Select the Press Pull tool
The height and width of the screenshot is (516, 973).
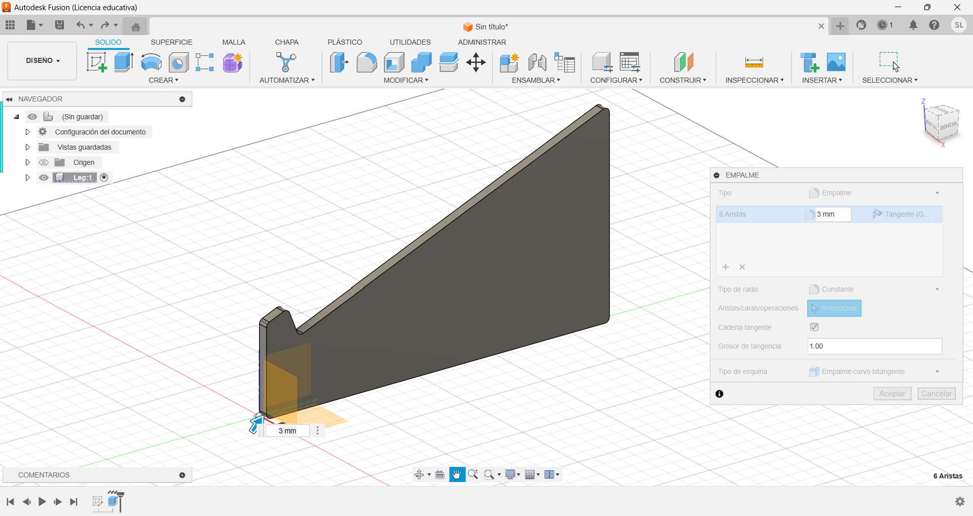tap(339, 62)
